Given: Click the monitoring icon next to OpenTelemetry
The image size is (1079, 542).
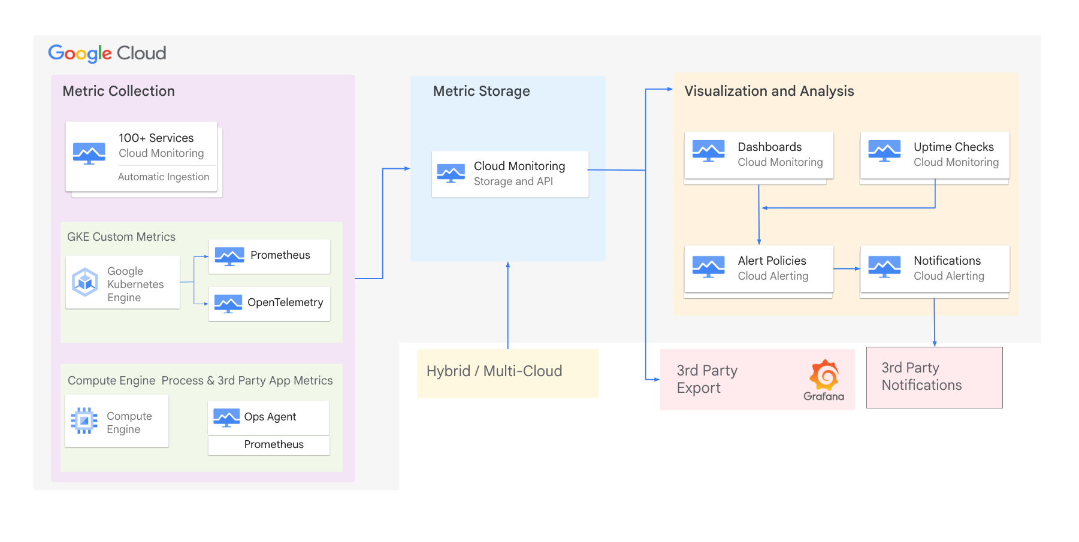Looking at the screenshot, I should [x=228, y=304].
